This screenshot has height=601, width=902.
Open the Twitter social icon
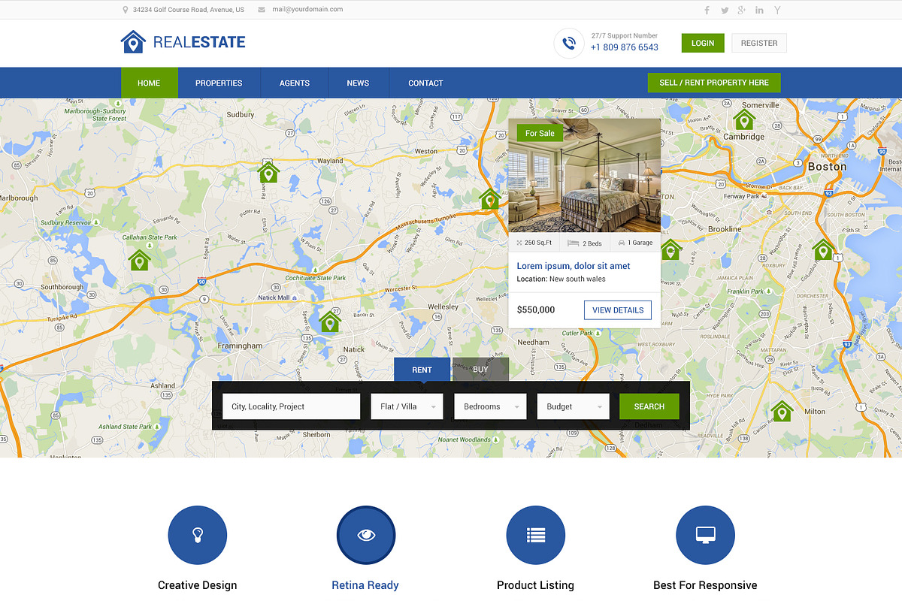(x=725, y=10)
